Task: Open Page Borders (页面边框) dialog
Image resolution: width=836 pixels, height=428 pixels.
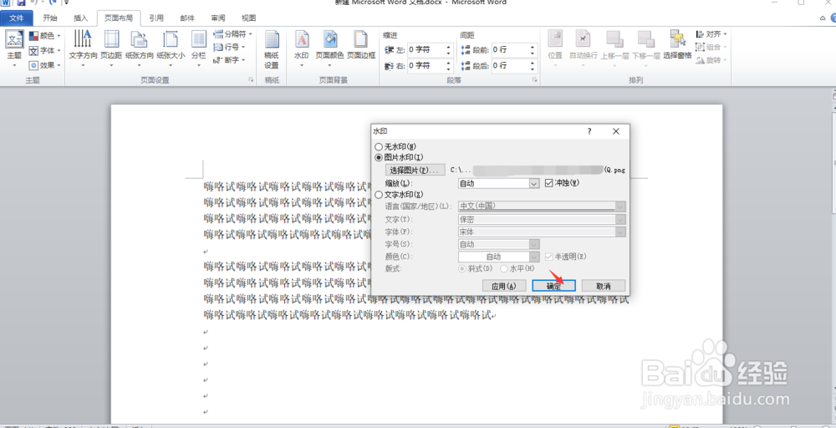Action: click(361, 45)
